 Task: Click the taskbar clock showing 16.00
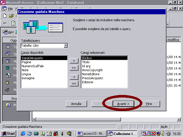pos(177,134)
